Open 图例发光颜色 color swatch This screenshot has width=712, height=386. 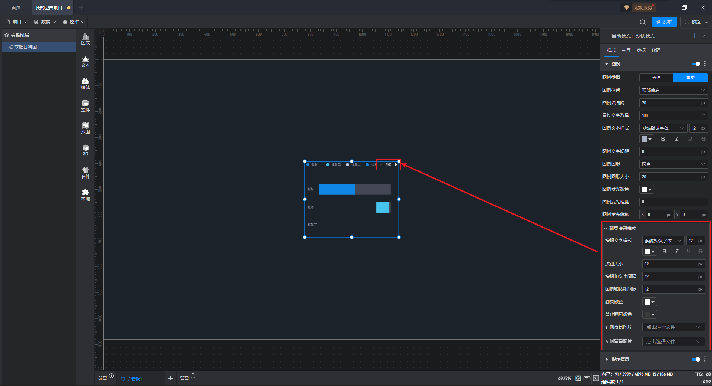647,189
